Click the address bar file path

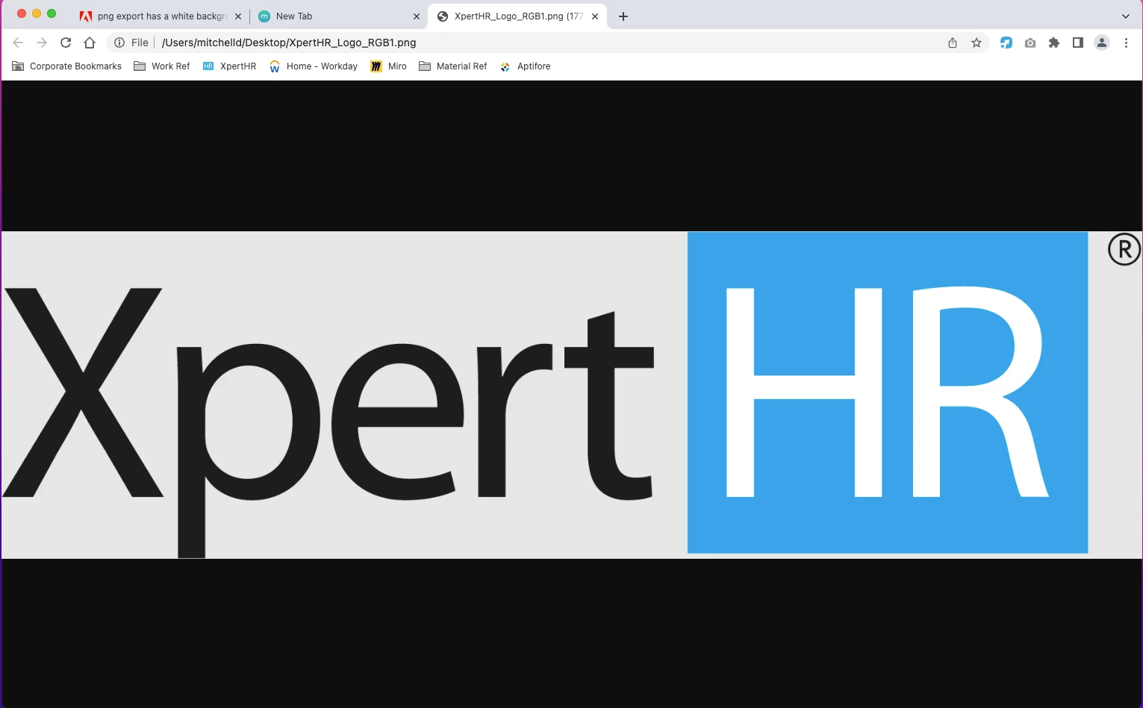tap(289, 43)
